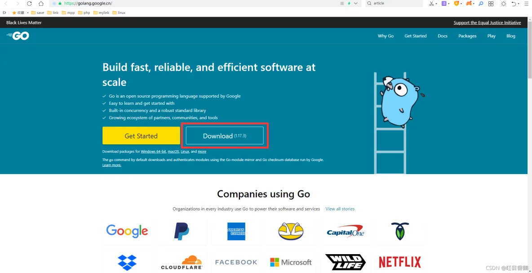The width and height of the screenshot is (532, 273).
Task: Click the scissors screenshot tool icon
Action: pos(431,4)
